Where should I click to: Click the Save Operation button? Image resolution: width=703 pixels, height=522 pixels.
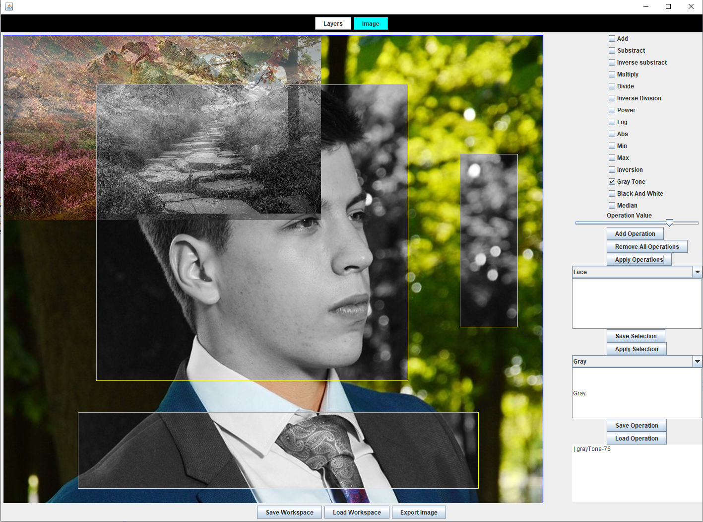637,426
